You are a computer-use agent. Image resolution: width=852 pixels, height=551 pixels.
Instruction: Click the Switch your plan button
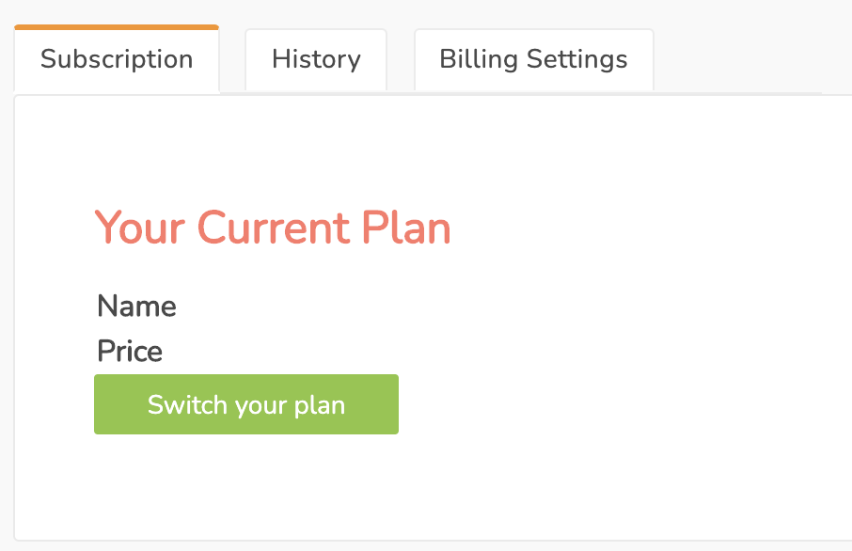click(x=246, y=404)
